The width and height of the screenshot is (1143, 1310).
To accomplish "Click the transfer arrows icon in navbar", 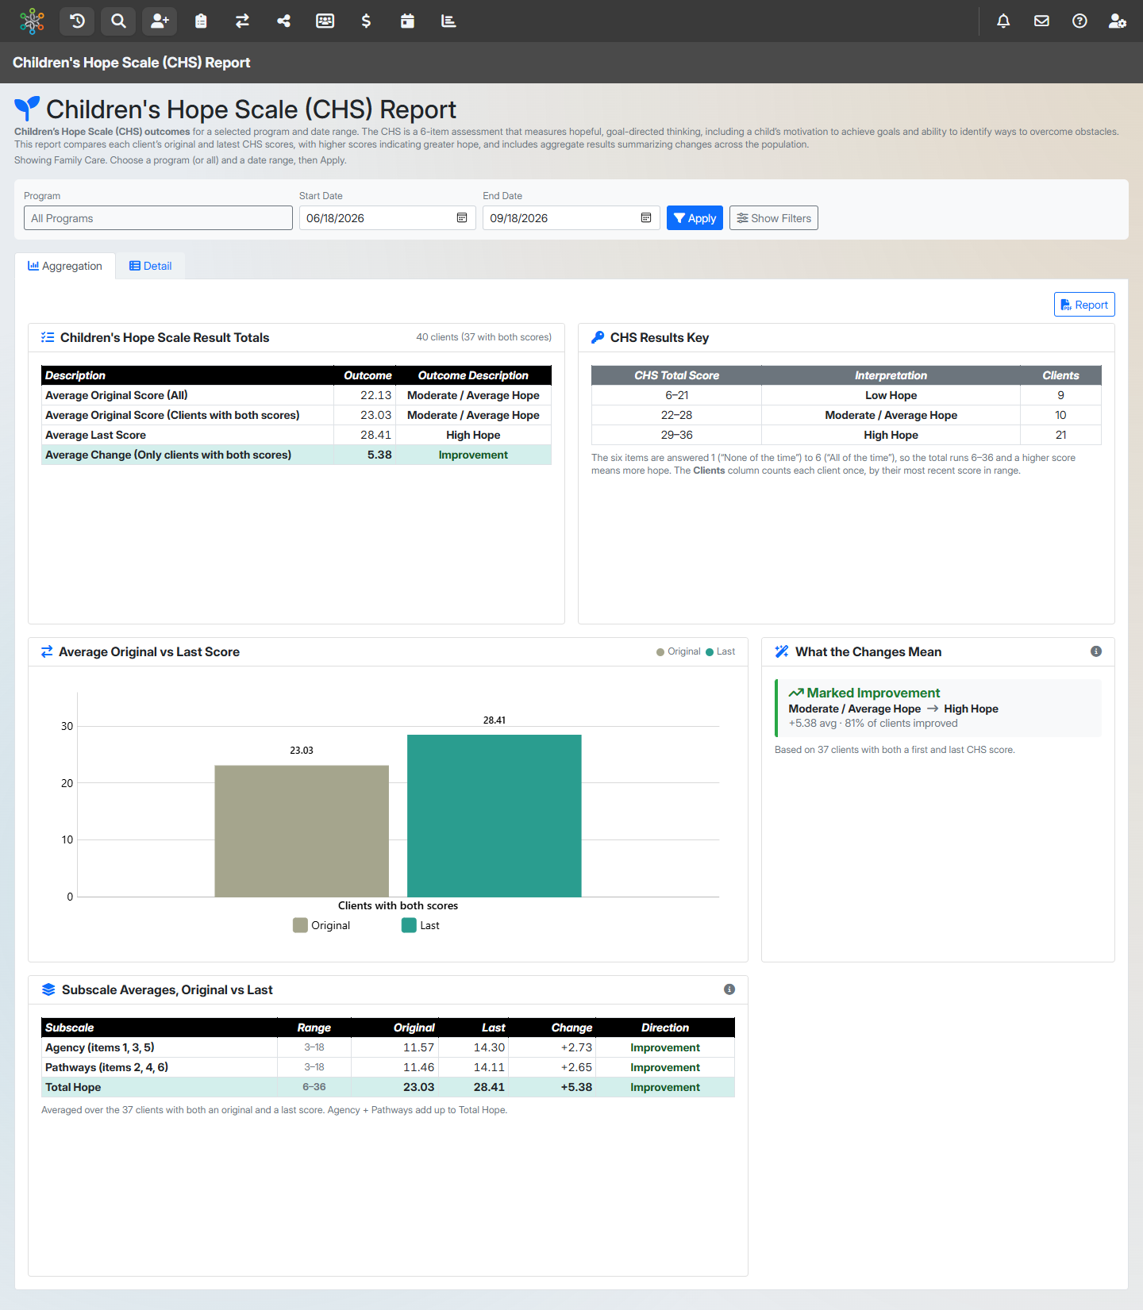I will tap(242, 21).
